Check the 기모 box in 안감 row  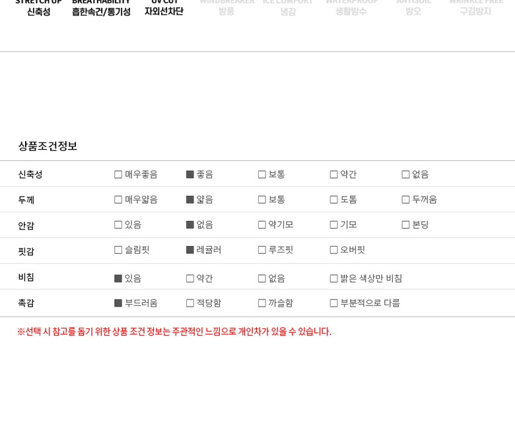click(334, 225)
